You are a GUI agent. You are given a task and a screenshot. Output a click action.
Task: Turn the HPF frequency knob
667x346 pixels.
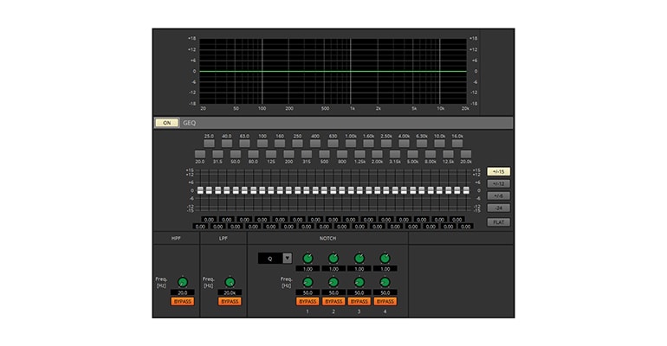(x=182, y=282)
